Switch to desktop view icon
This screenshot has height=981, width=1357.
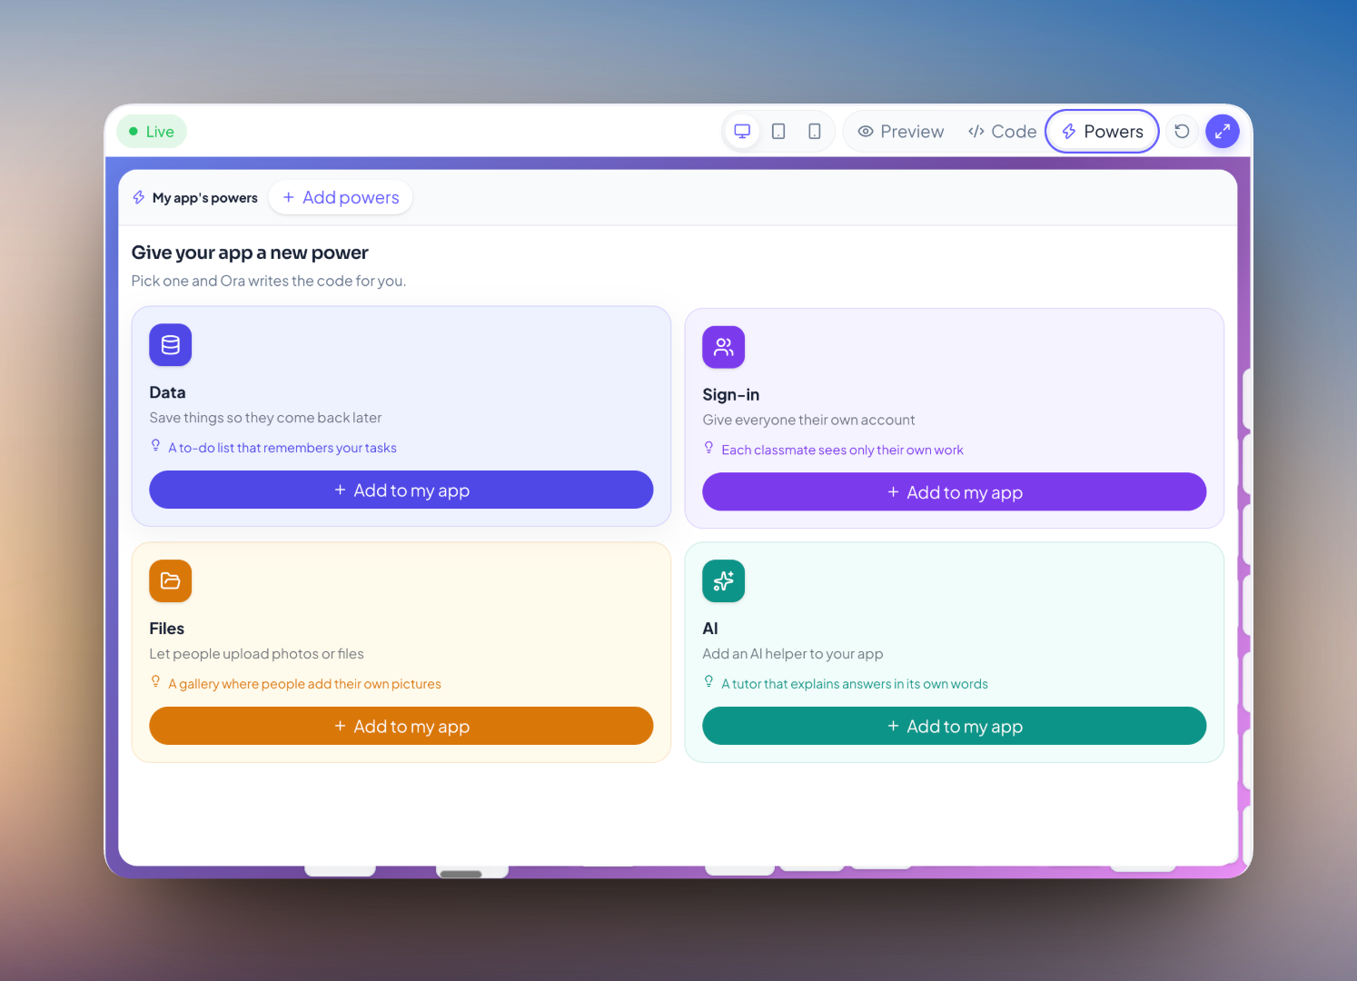[x=742, y=132]
